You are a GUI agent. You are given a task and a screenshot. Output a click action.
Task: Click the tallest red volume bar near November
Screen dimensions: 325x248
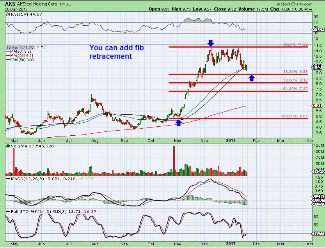pos(174,161)
